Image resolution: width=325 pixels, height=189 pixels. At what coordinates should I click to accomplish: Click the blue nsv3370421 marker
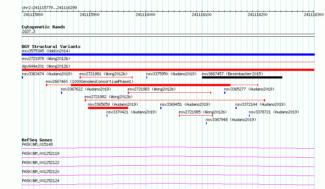point(107,116)
